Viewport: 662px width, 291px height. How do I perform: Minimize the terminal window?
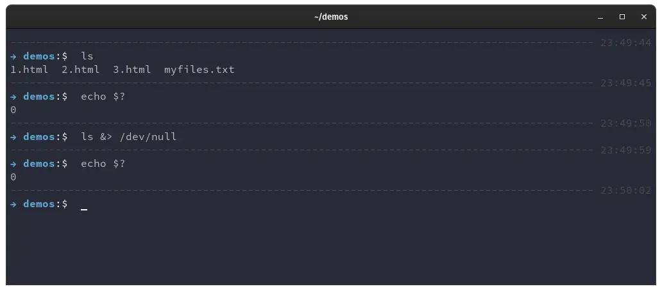600,17
